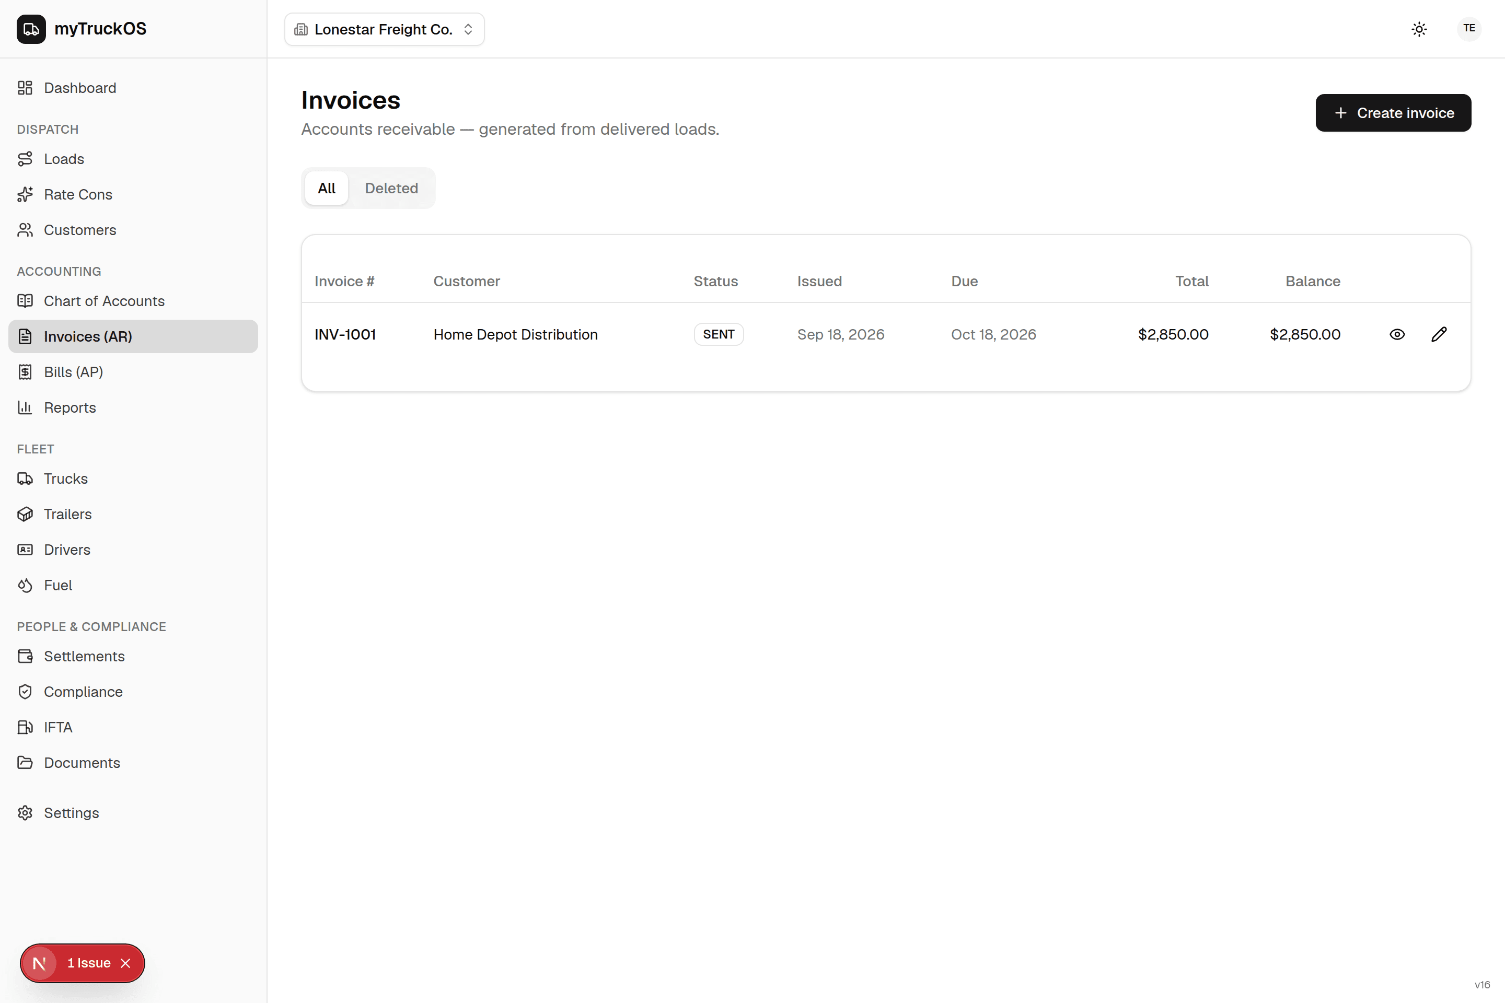Screen dimensions: 1505x1003
Task: Open the Trucks page
Action: [133, 479]
